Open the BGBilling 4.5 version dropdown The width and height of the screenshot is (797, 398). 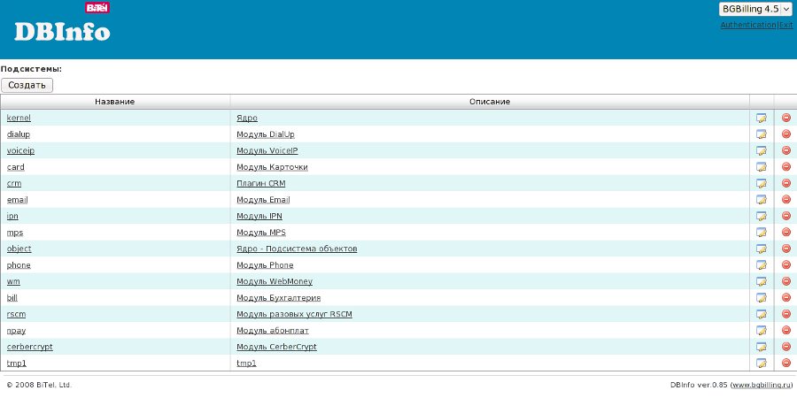[755, 9]
